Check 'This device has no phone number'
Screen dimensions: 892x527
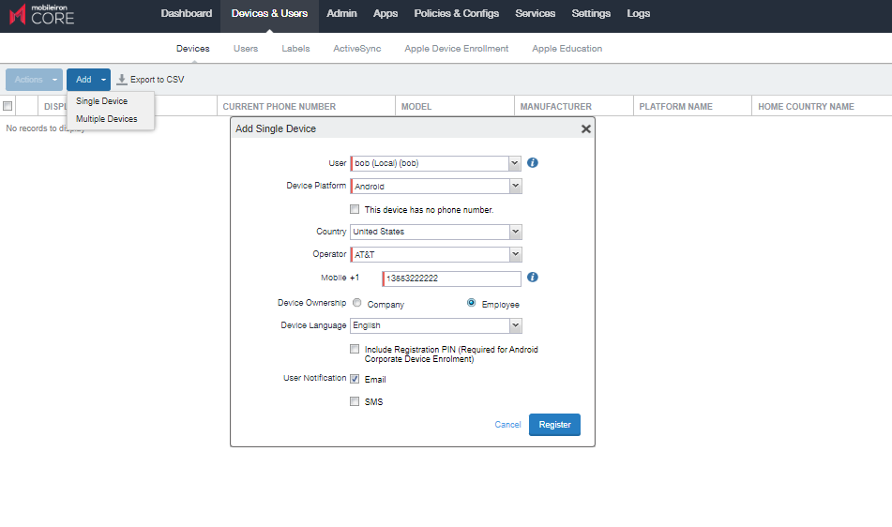pos(355,209)
